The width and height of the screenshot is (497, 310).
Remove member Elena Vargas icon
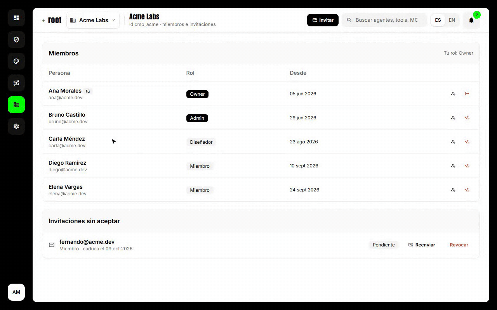(x=467, y=190)
